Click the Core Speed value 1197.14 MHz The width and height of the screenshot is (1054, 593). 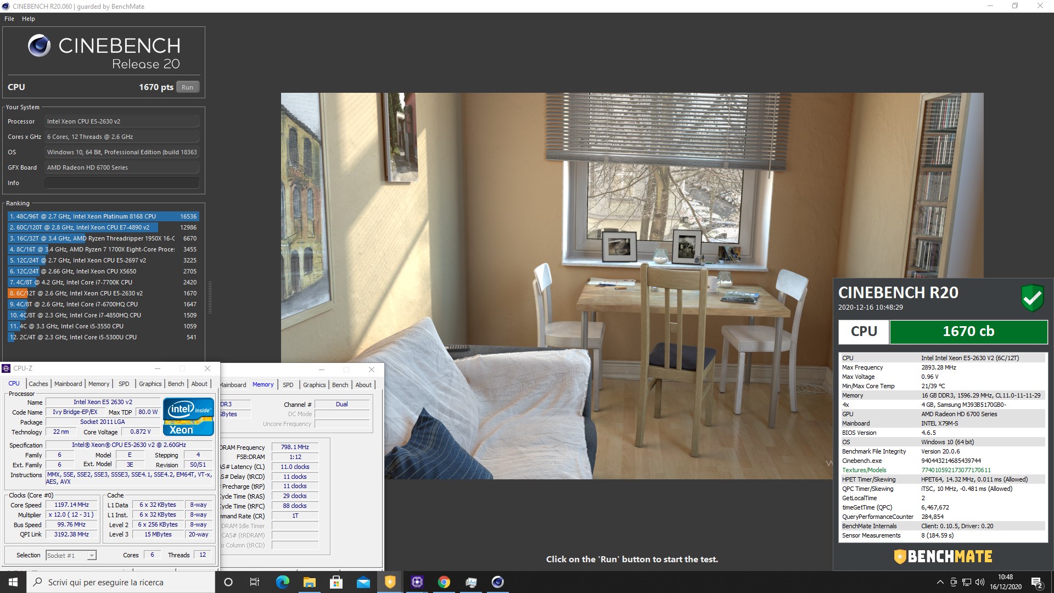[71, 505]
